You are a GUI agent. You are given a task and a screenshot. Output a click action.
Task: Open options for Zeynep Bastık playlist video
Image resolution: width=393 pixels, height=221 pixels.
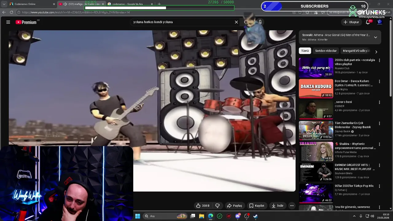[379, 123]
